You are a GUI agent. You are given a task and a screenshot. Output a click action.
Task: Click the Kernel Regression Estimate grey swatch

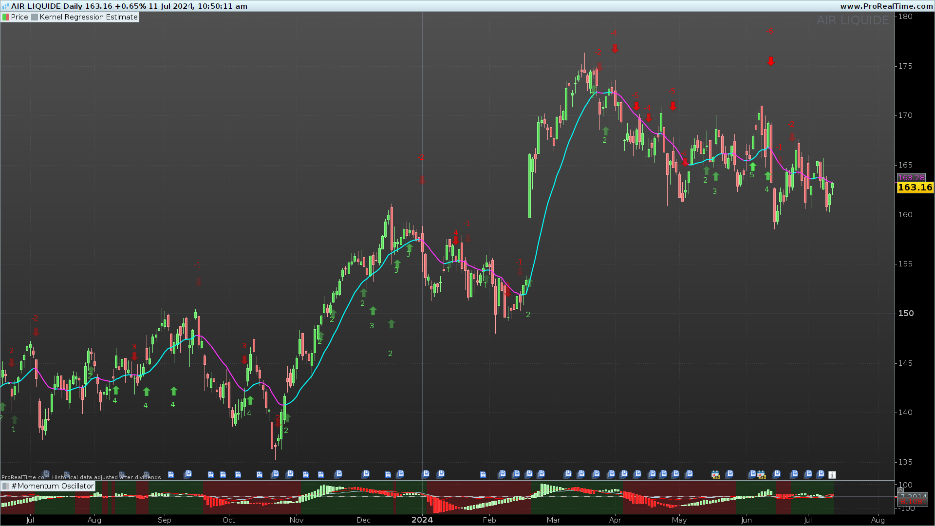coord(34,17)
